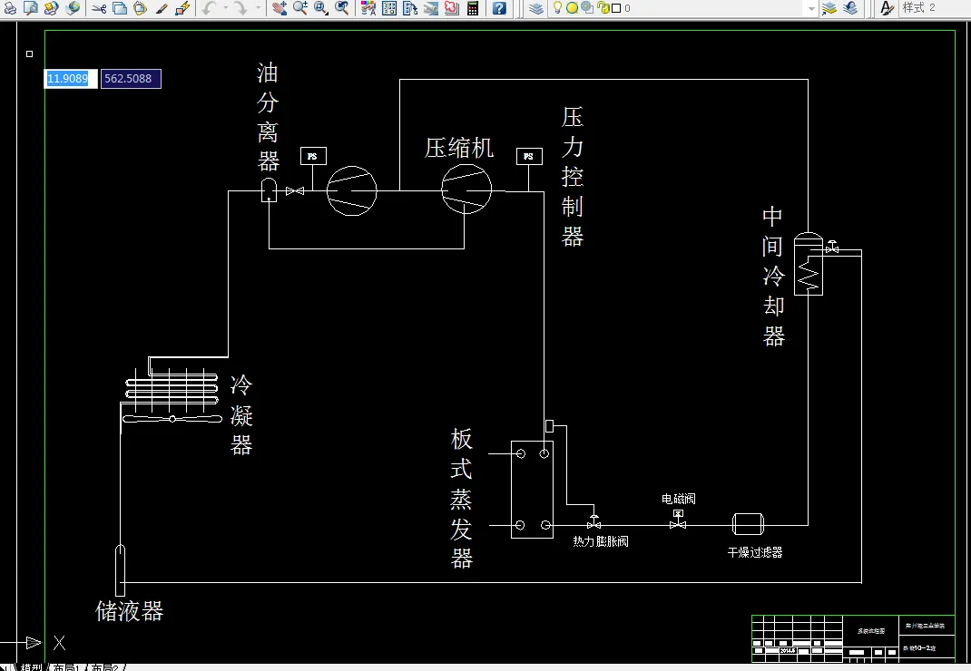The image size is (971, 671).
Task: Select the left compressor circle symbol
Action: [352, 190]
